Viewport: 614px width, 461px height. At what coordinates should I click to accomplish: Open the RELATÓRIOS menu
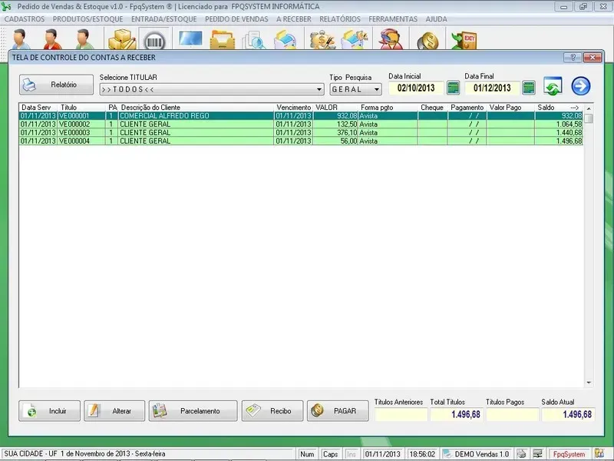coord(340,18)
